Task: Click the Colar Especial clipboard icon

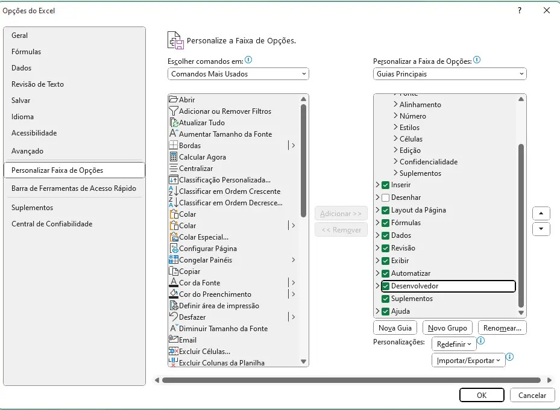Action: [x=174, y=237]
